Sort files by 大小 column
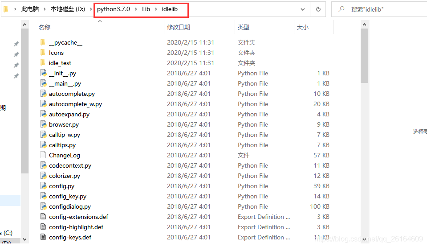 click(x=302, y=27)
